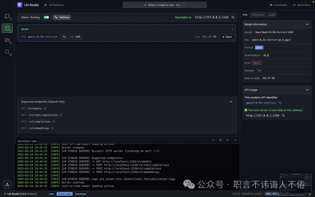This screenshot has height=197, width=315.
Task: Show help for GET /v1/models endpoint
Action: pyautogui.click(x=45, y=109)
